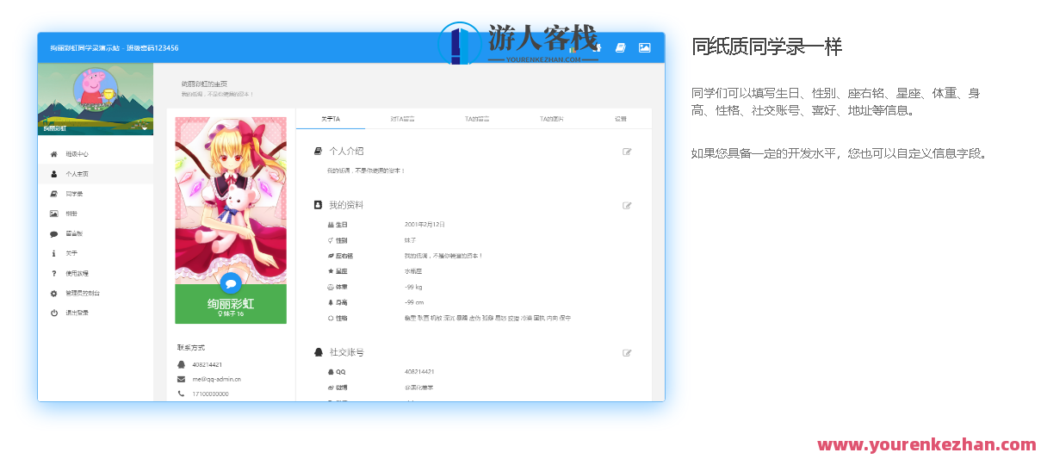Viewport: 1041px width, 459px height.
Task: Open 管理员控制台 gear icon
Action: click(x=53, y=293)
